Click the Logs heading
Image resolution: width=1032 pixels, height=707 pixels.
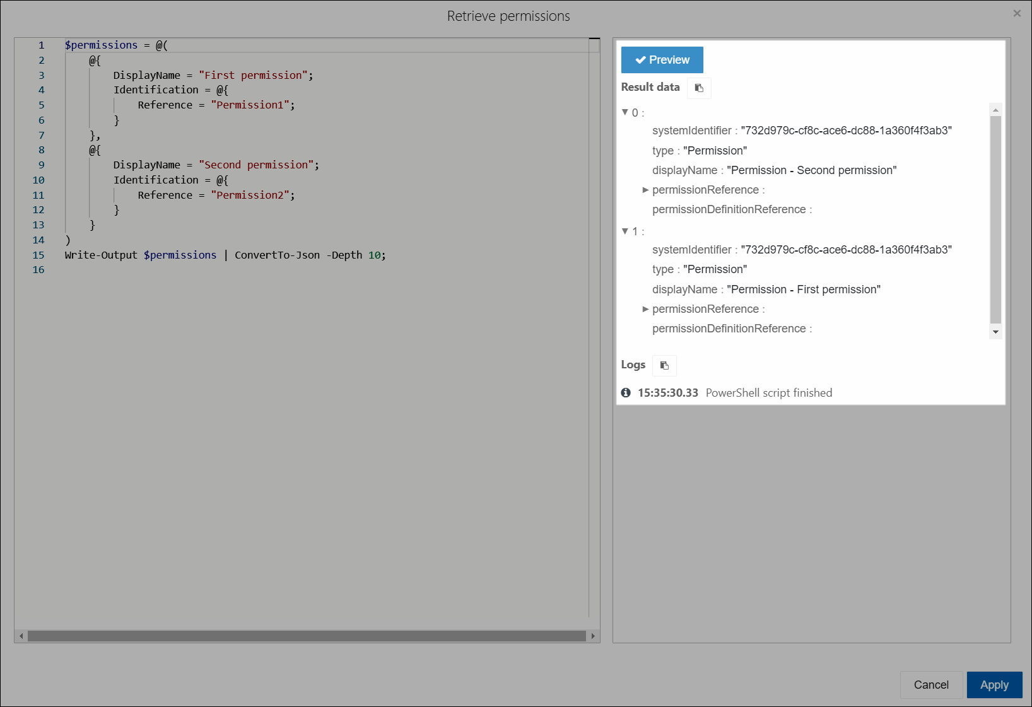pos(633,365)
